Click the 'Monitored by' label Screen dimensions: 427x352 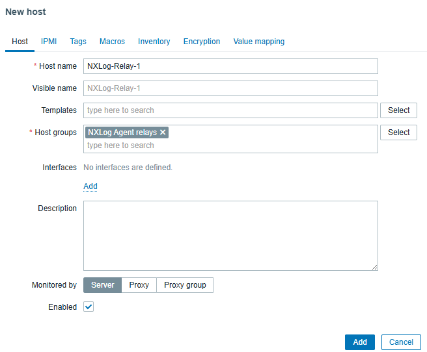54,285
